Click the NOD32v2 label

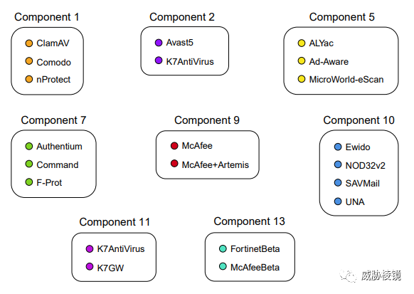pos(366,166)
